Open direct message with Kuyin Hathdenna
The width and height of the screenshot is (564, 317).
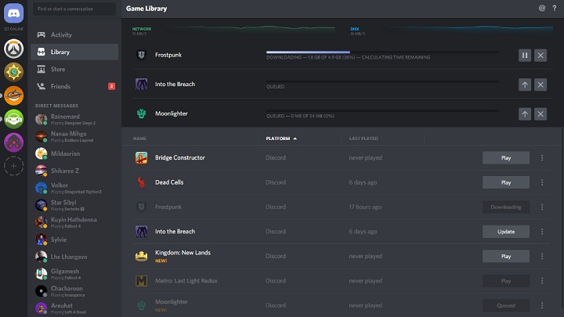click(74, 222)
